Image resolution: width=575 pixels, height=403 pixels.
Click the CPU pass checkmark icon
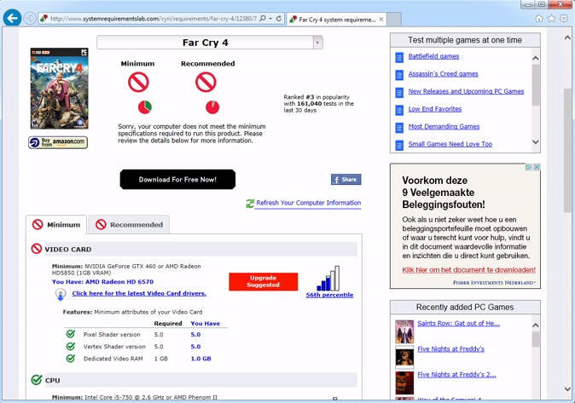coord(37,380)
